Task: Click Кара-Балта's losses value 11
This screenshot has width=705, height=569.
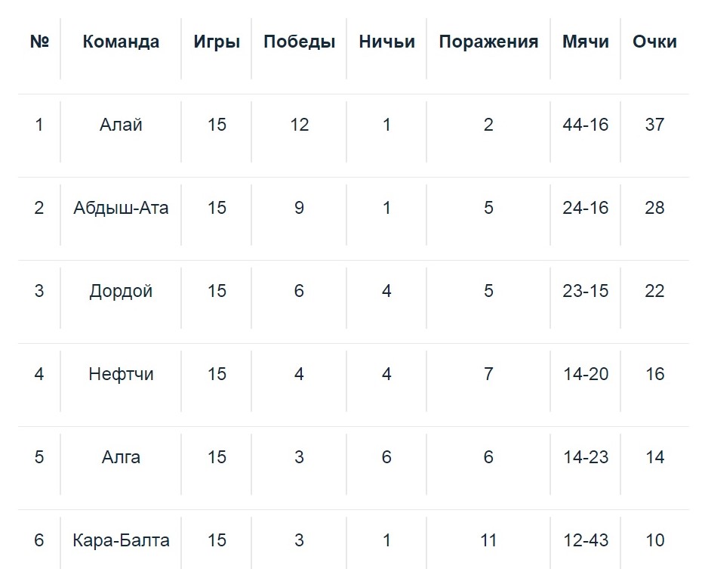Action: coord(488,540)
